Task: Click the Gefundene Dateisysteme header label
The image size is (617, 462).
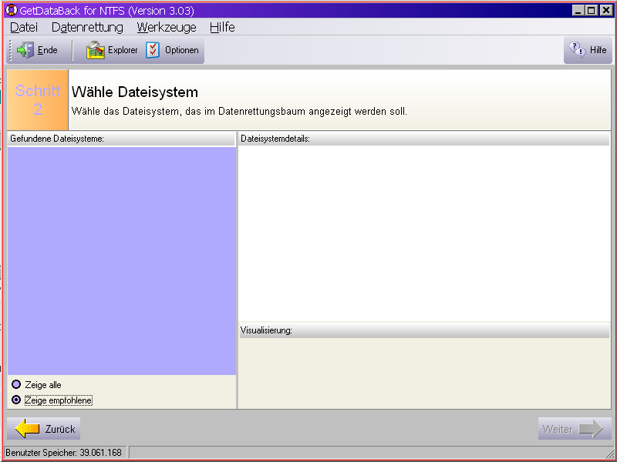Action: click(x=57, y=139)
